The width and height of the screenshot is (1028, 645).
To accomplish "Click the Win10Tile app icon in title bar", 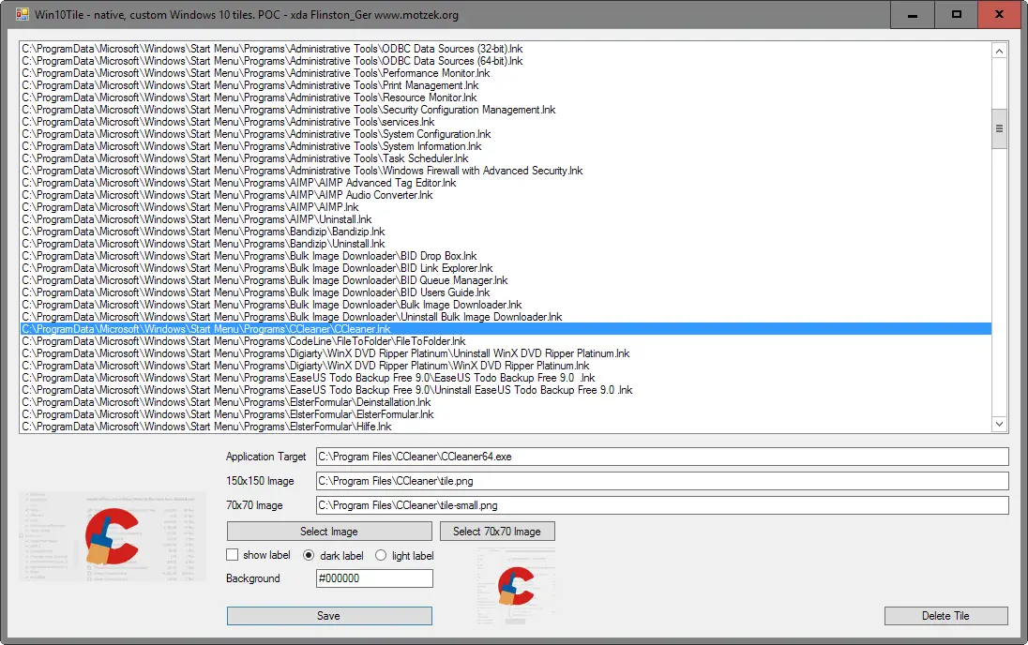I will (x=22, y=14).
